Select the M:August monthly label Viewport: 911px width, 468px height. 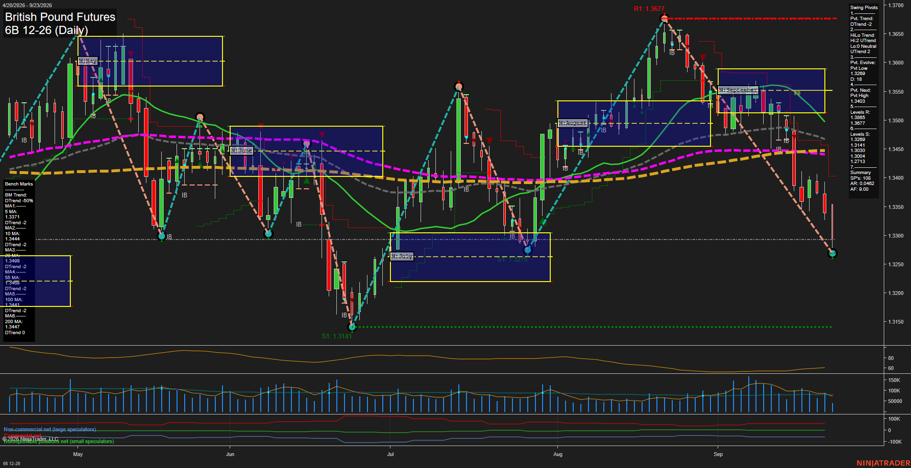(x=572, y=123)
